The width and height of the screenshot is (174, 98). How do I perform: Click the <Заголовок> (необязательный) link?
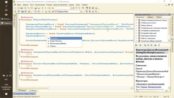click(x=150, y=84)
